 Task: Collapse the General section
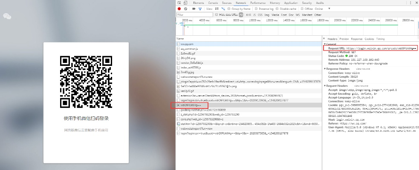pos(324,44)
